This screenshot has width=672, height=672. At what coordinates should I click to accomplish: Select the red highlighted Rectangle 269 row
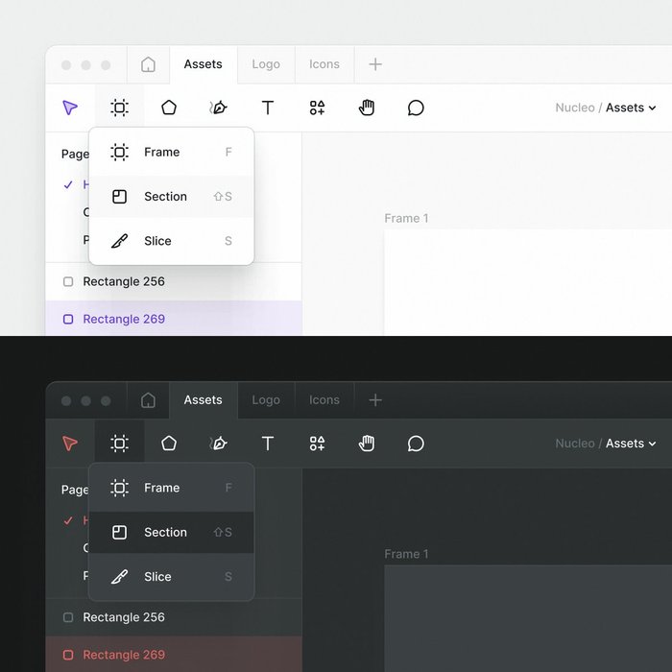click(x=174, y=654)
